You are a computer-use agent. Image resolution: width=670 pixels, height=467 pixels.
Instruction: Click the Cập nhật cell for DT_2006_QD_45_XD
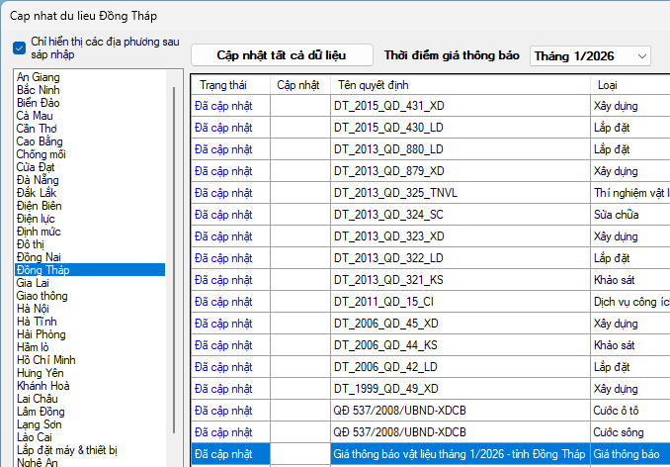[299, 324]
